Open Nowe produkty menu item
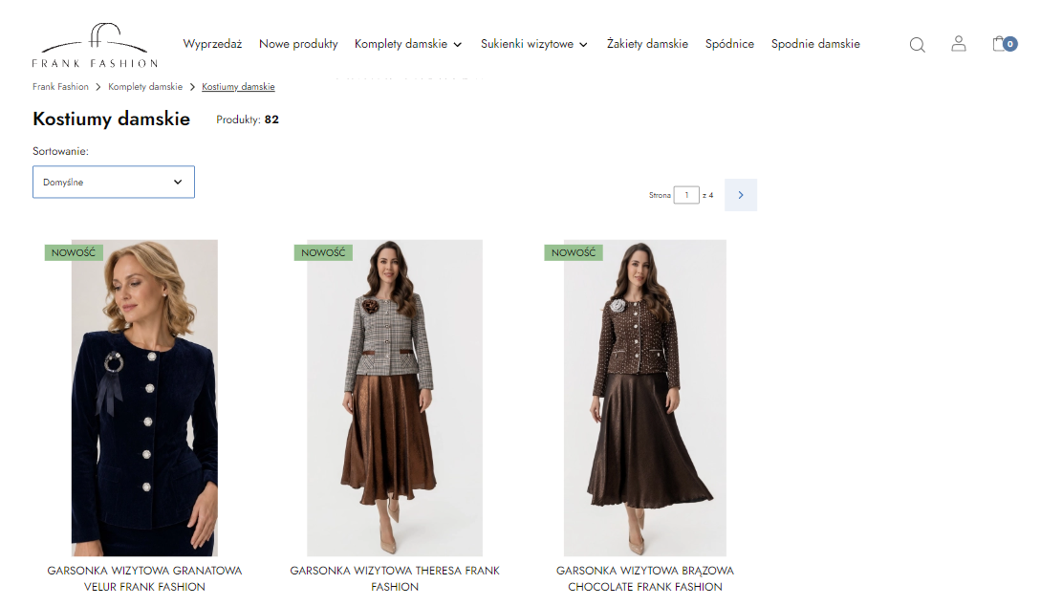This screenshot has width=1040, height=606. pos(298,44)
